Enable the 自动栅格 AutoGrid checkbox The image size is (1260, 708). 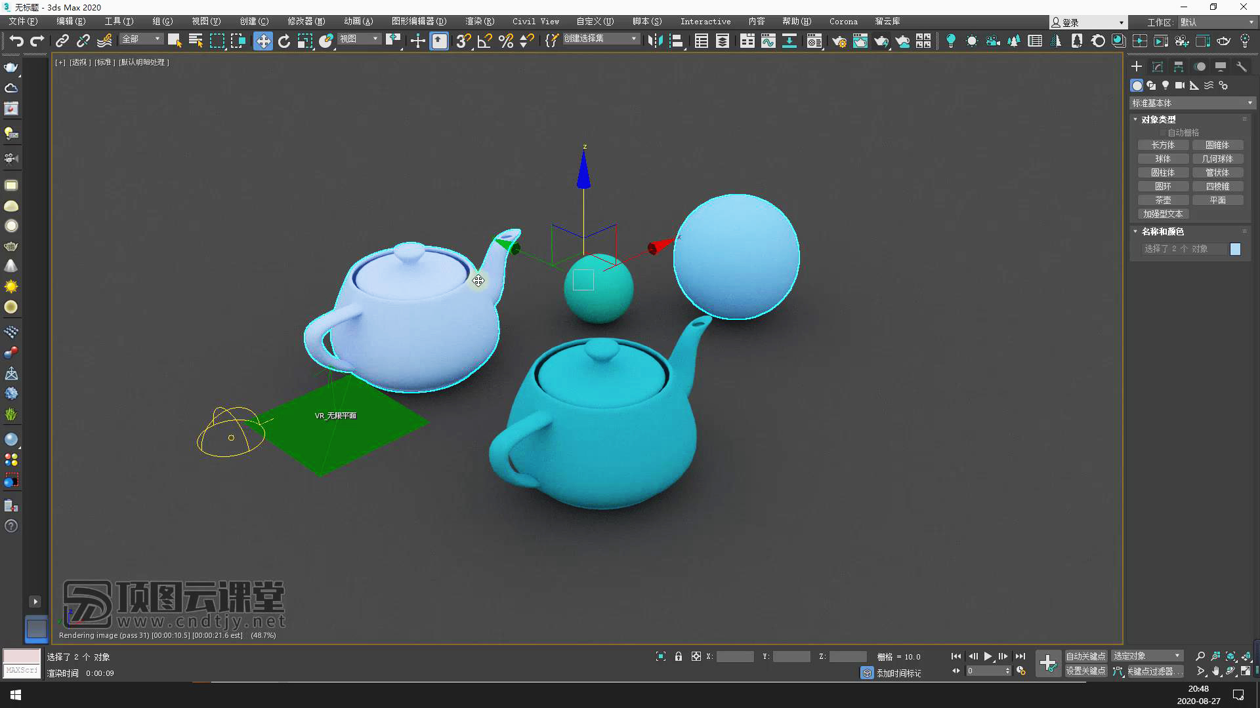point(1163,132)
